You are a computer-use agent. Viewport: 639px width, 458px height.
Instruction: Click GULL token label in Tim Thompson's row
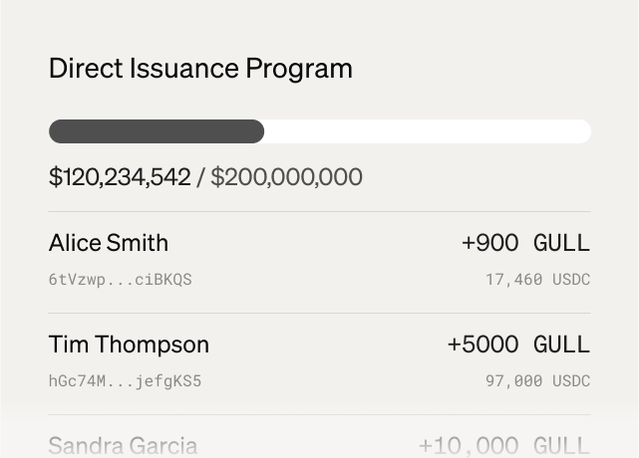(x=561, y=344)
